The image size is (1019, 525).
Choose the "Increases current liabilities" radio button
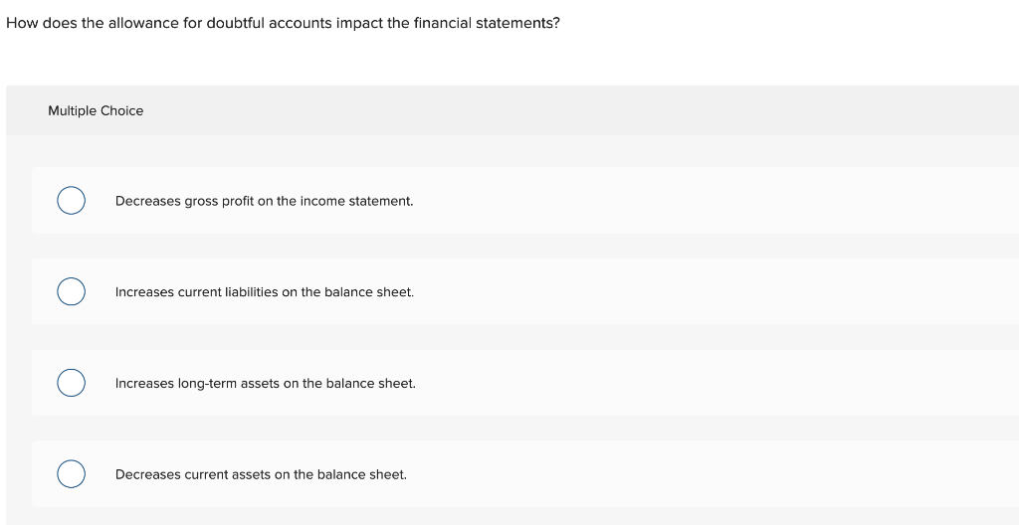pos(71,291)
